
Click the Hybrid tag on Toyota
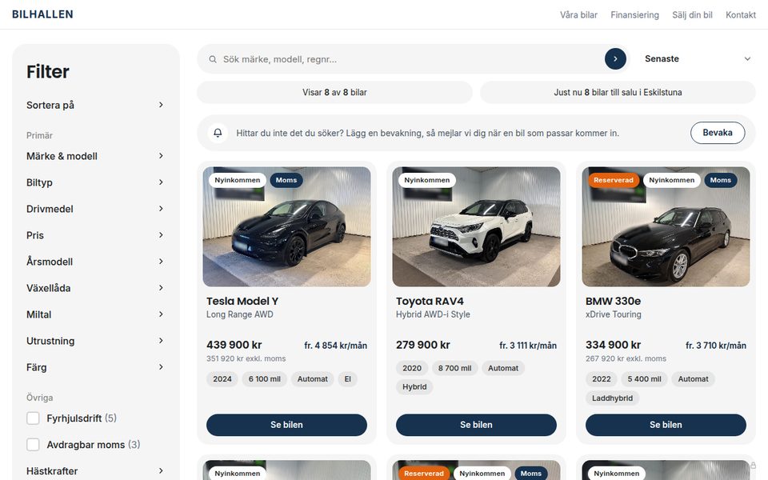(x=414, y=387)
